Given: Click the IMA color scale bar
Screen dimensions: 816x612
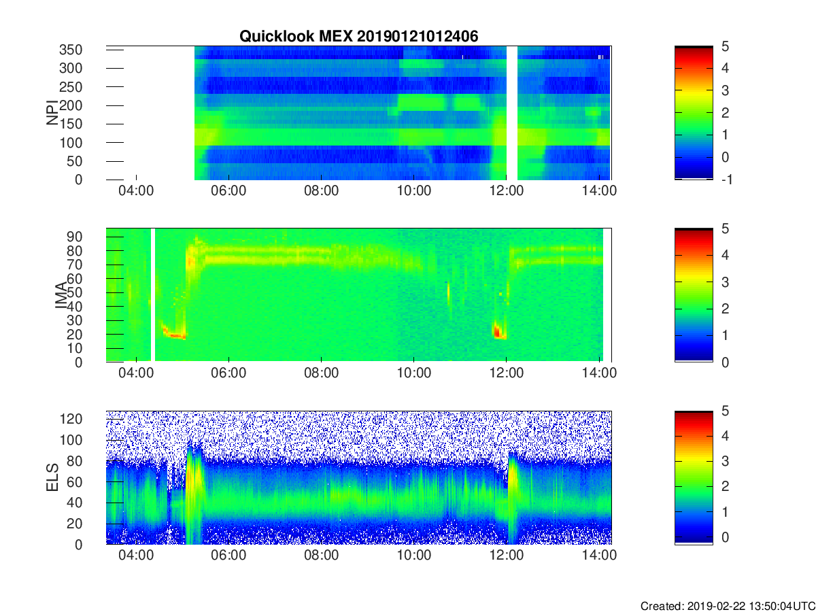Looking at the screenshot, I should [x=694, y=295].
